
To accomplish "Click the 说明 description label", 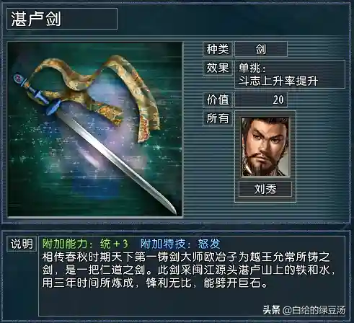I will (22, 244).
